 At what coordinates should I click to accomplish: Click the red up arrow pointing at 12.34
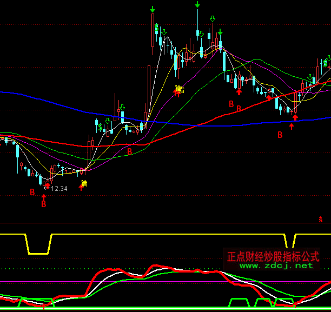(48, 186)
